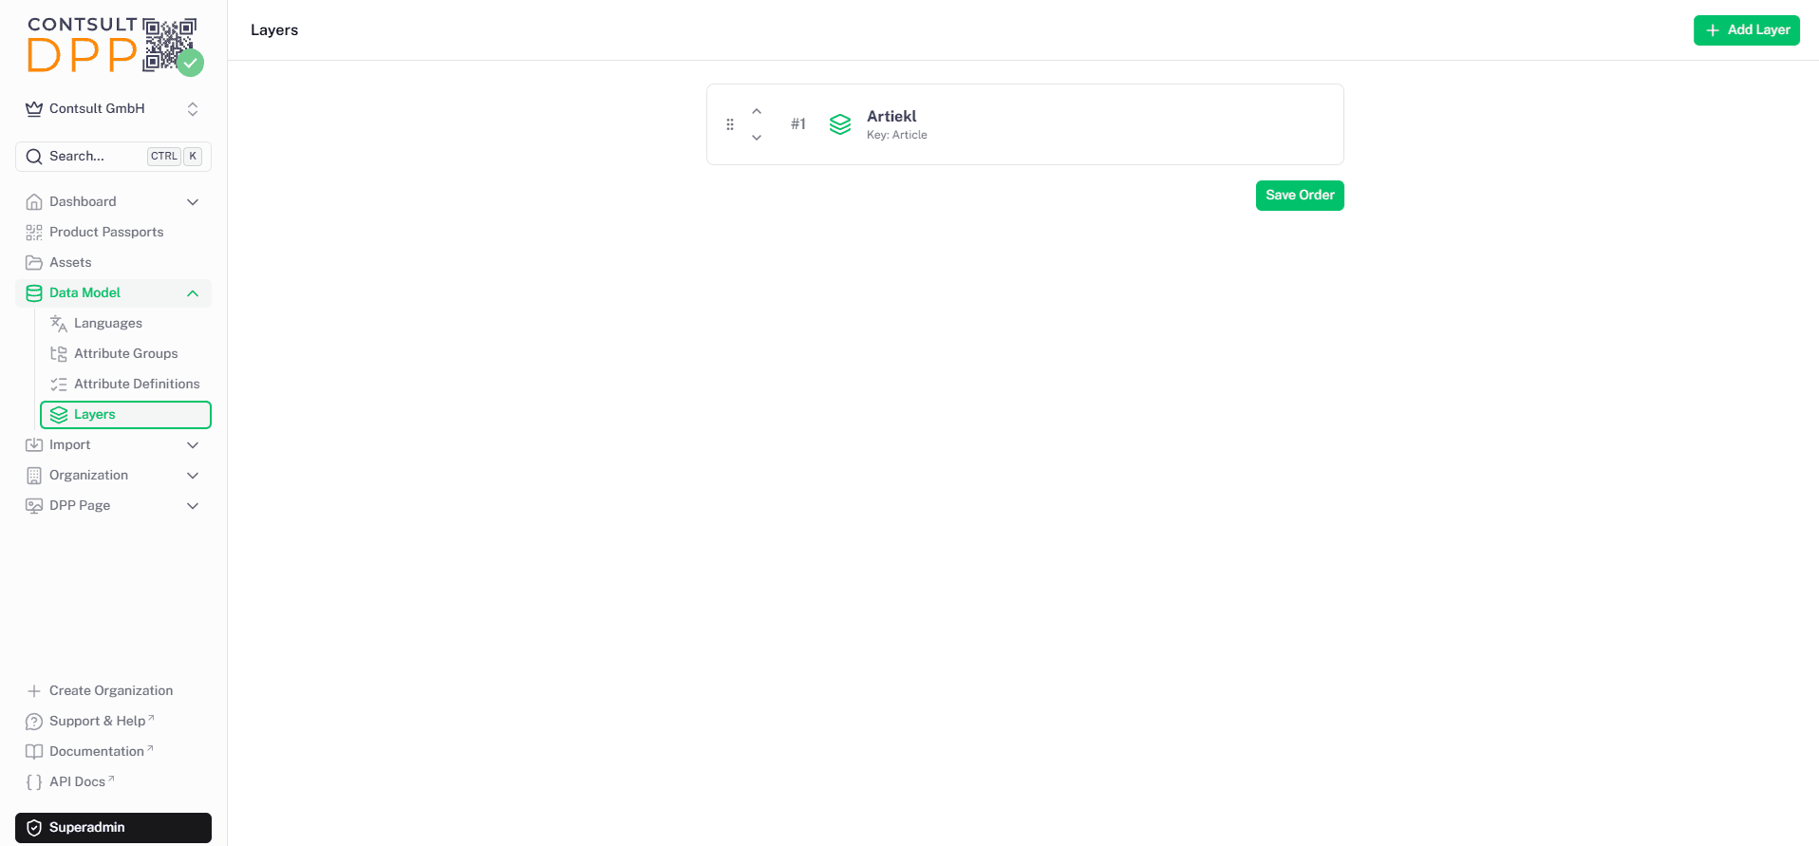Expand the DPP Page chevron
Viewport: 1819px width, 846px height.
(x=193, y=506)
